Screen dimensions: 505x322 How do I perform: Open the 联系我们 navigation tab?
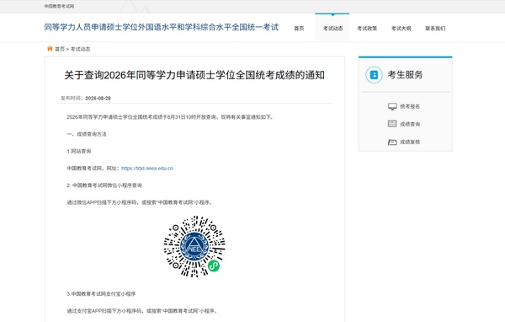[435, 29]
